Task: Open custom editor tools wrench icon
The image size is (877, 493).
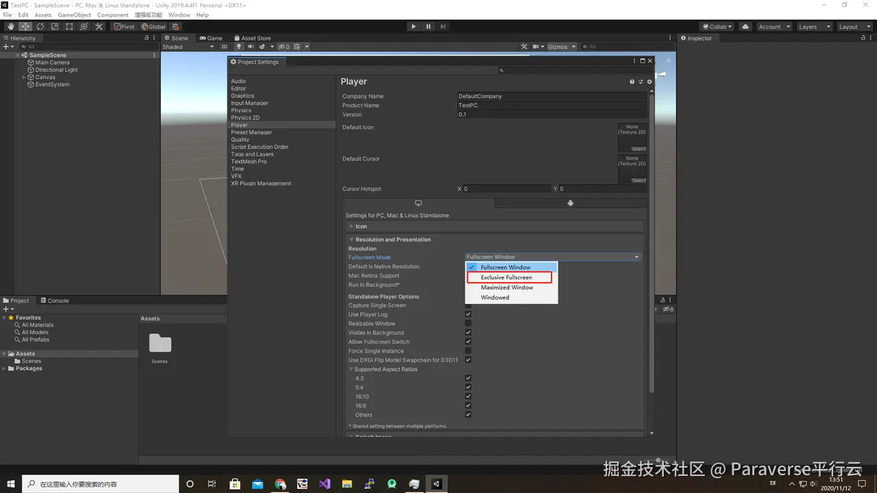Action: pyautogui.click(x=99, y=27)
